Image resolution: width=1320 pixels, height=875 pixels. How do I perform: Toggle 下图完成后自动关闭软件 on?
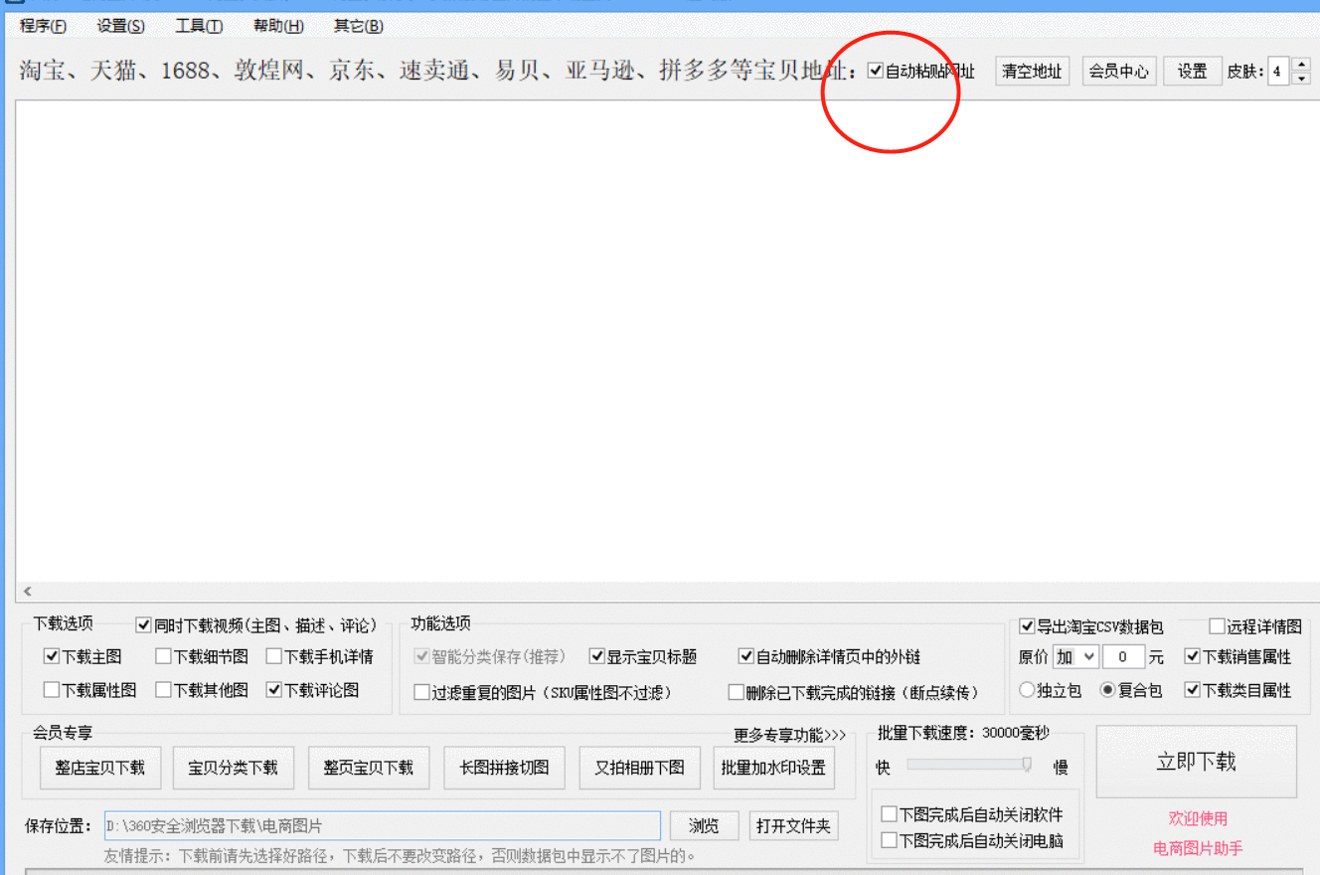click(888, 813)
